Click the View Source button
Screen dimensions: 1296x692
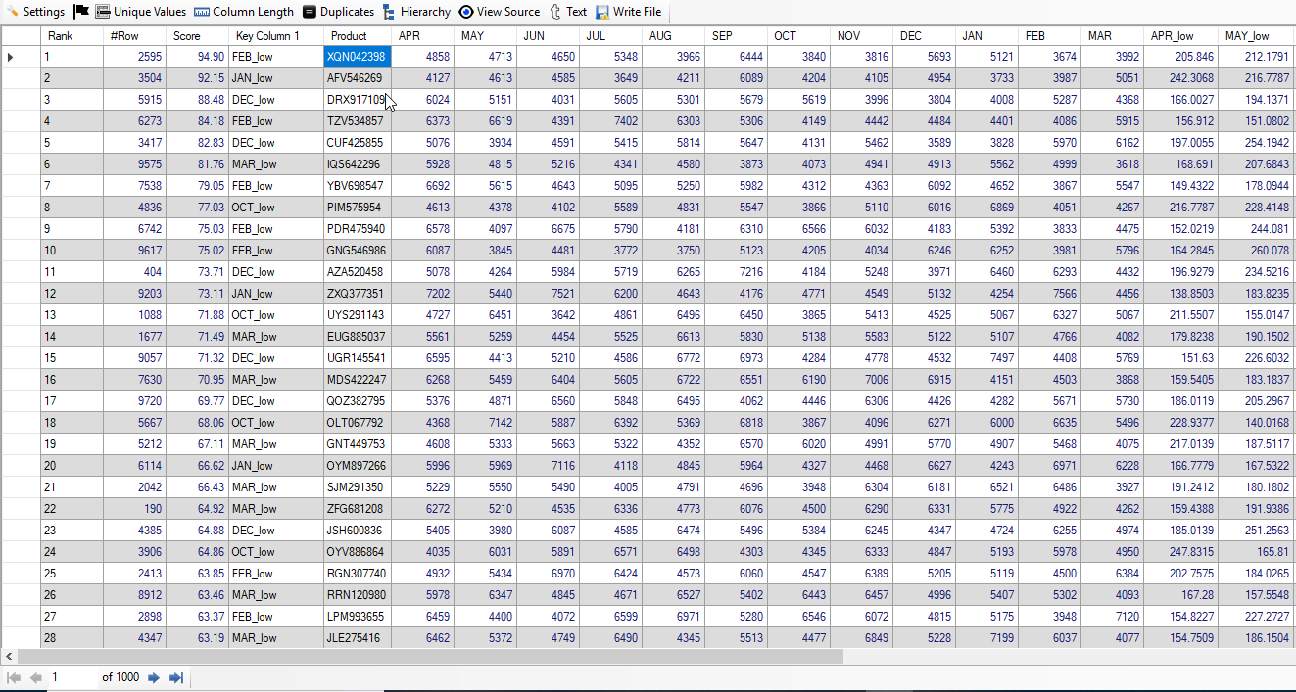[500, 12]
